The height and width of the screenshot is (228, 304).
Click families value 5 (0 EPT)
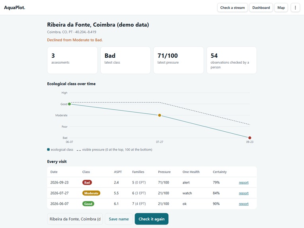139,182
